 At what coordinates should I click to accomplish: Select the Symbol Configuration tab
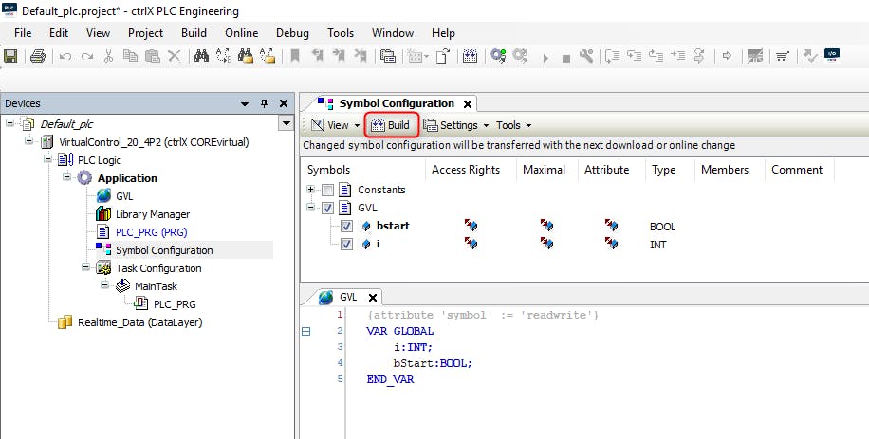[396, 103]
